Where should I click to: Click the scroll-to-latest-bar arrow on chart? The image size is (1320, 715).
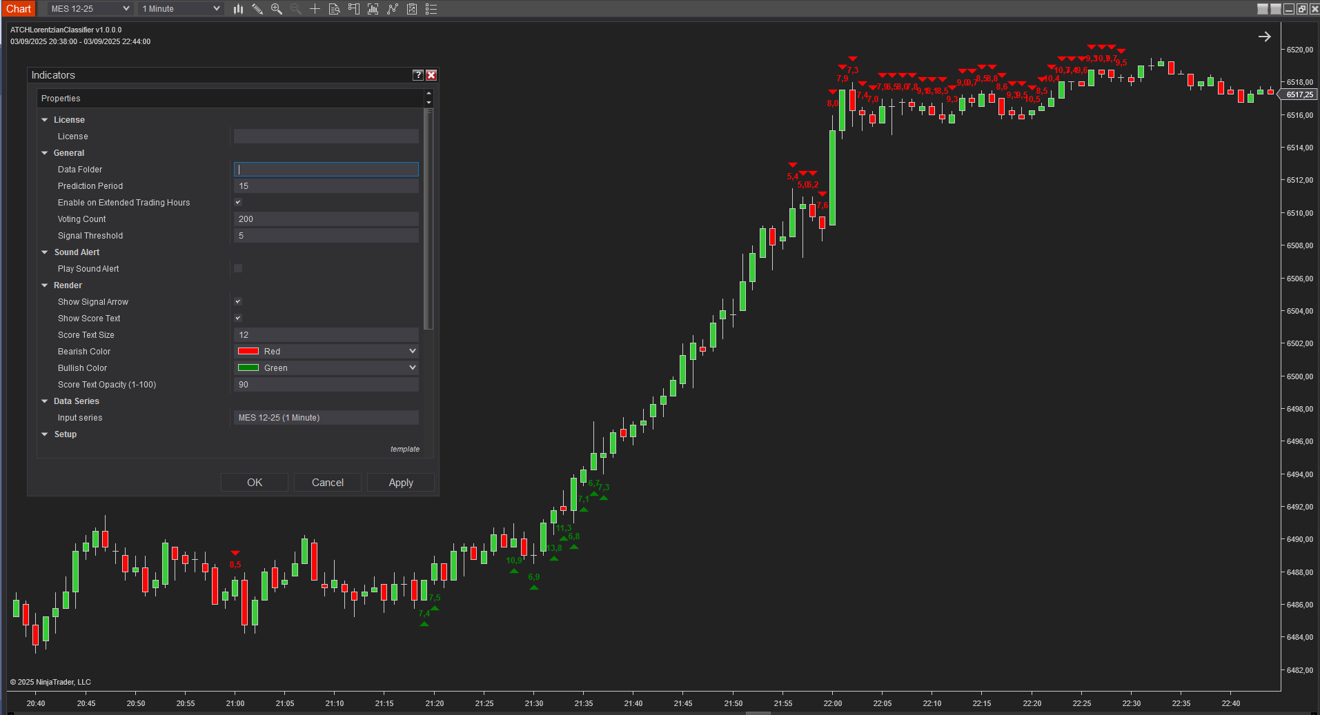coord(1264,37)
